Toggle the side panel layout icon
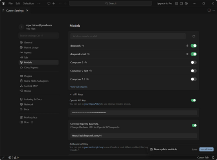The width and height of the screenshot is (217, 160). pyautogui.click(x=182, y=3)
